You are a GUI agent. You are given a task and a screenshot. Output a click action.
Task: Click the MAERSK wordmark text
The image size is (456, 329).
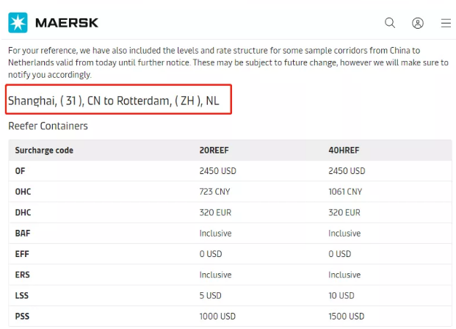[x=67, y=23]
